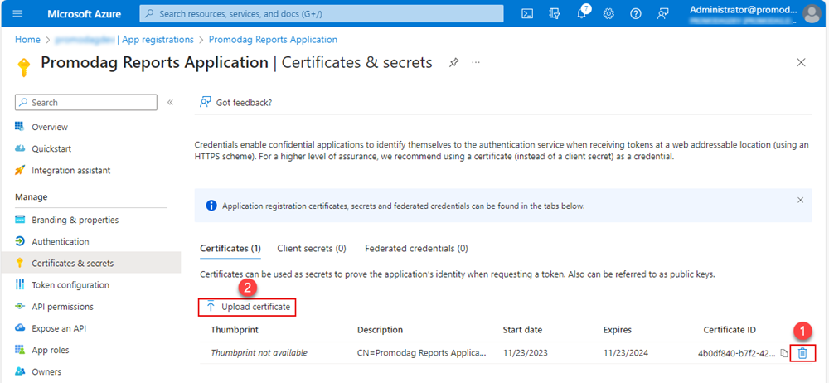This screenshot has height=383, width=829.
Task: Click the Got feedback? link
Action: (x=236, y=102)
